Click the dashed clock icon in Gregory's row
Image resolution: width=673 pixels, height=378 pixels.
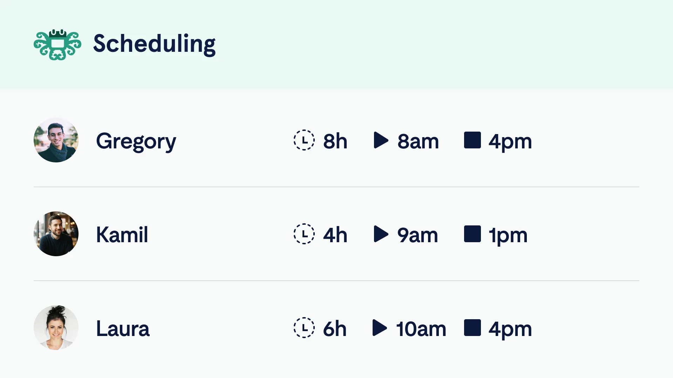(x=304, y=140)
